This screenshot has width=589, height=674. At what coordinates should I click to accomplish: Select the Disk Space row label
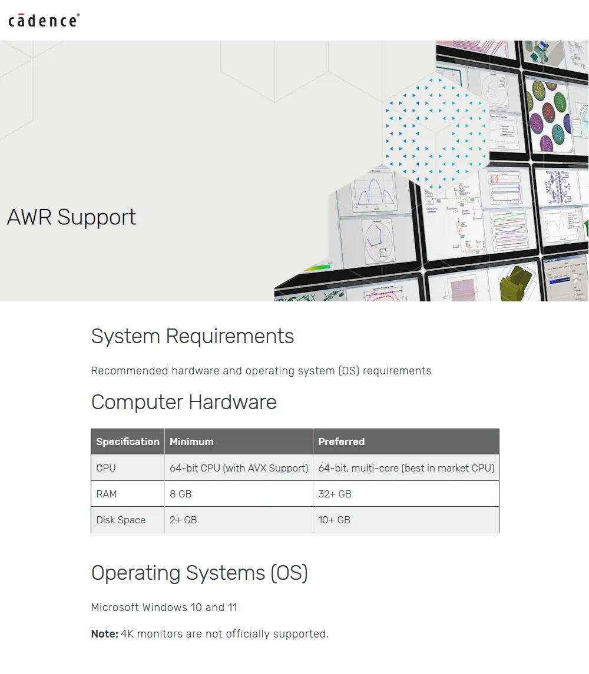[121, 520]
